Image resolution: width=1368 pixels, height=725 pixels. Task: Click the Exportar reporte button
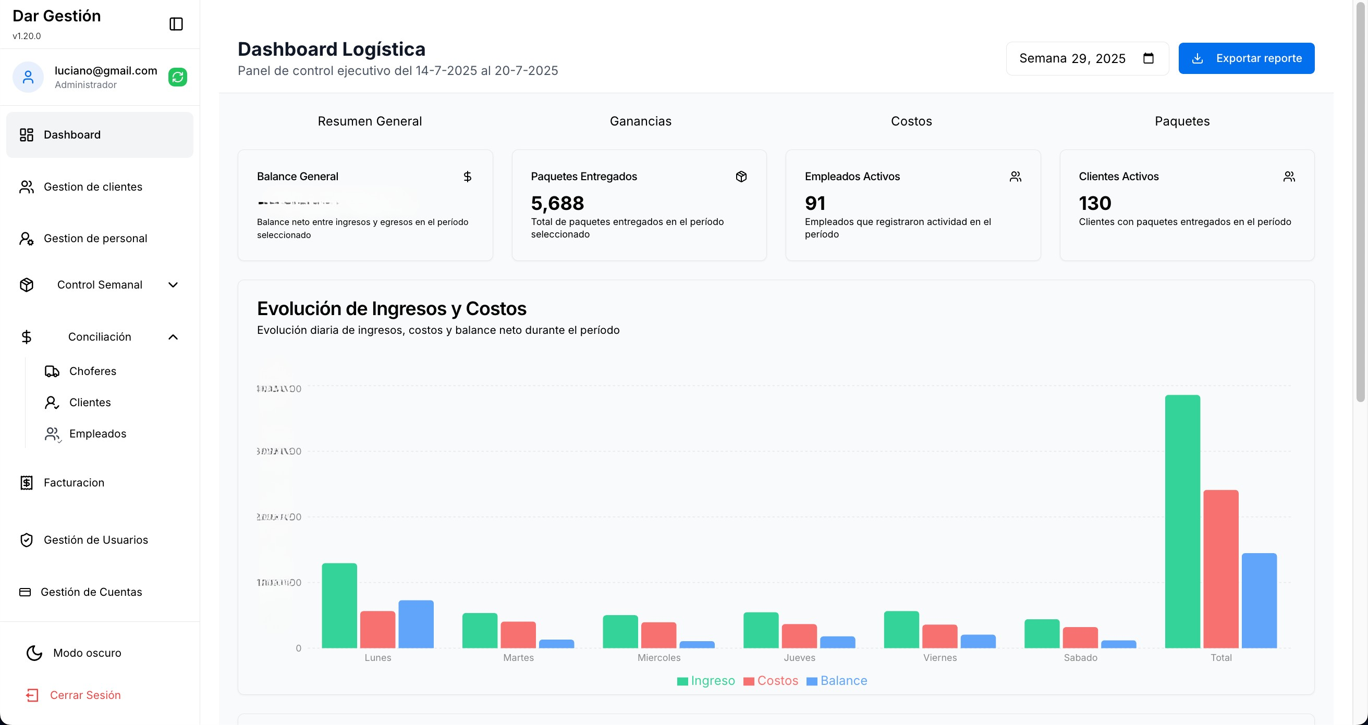click(1246, 58)
